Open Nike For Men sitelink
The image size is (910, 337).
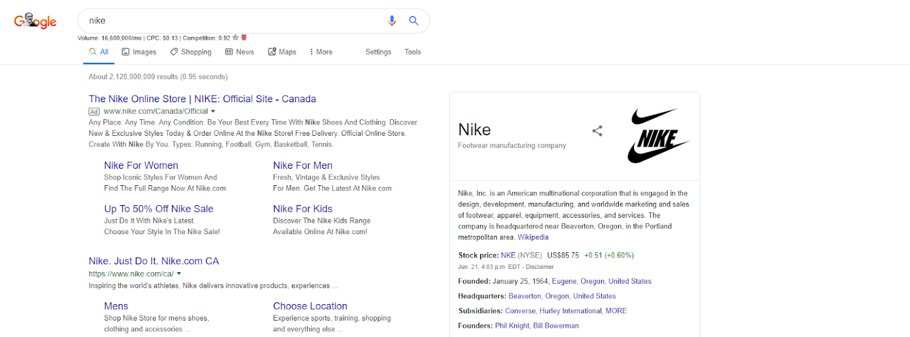[303, 165]
